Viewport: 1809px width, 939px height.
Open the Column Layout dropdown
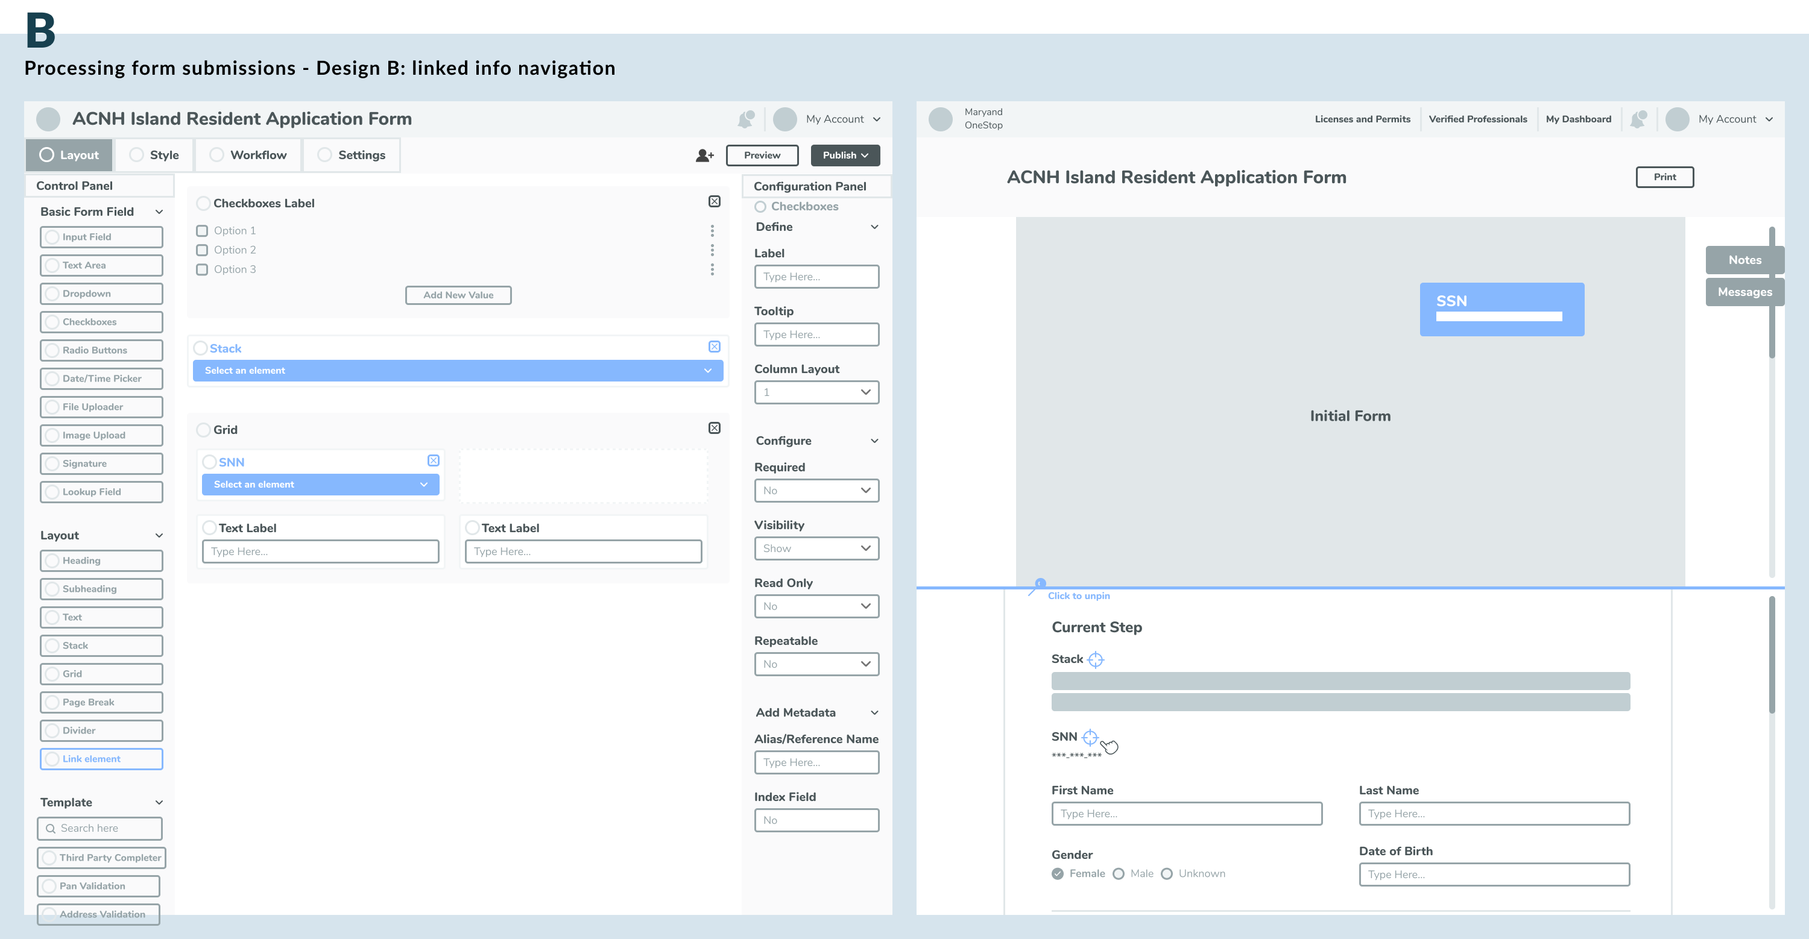pyautogui.click(x=816, y=392)
